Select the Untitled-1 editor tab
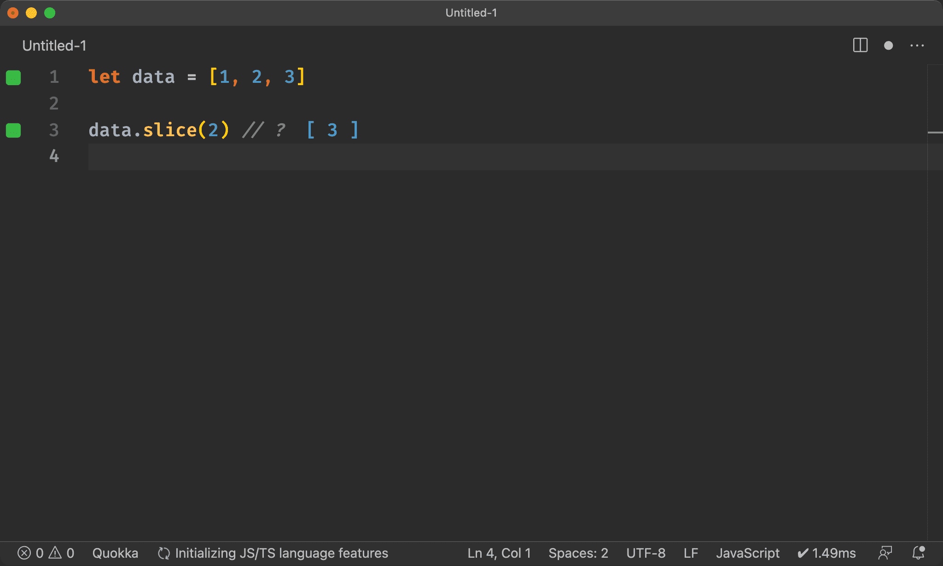This screenshot has width=943, height=566. coord(54,46)
